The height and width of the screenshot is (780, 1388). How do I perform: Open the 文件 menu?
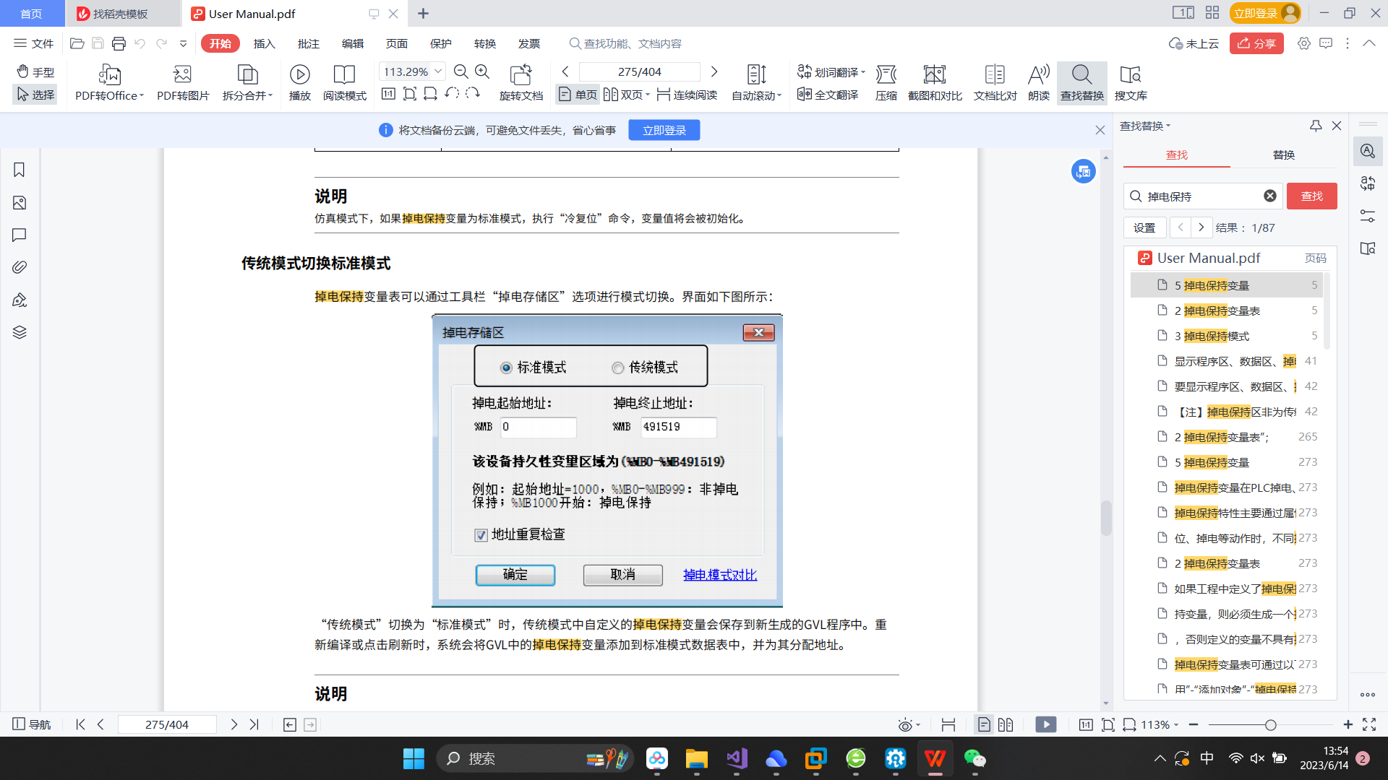click(33, 43)
